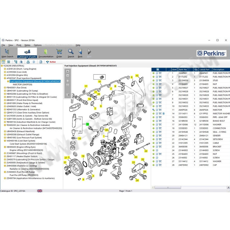
Task: Click the header icon in the parts table
Action: (x=158, y=70)
